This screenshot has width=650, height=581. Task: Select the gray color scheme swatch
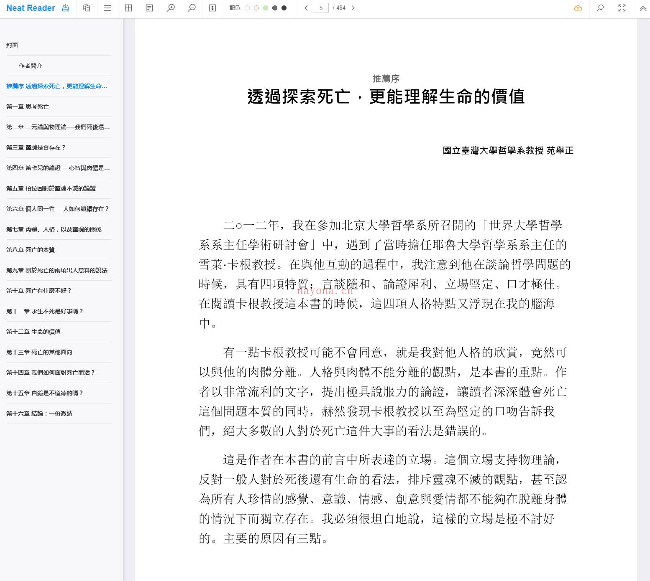click(x=275, y=8)
